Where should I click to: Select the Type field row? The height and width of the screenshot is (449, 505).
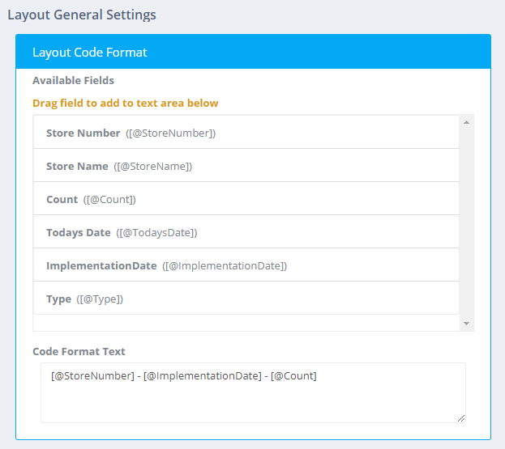(246, 299)
